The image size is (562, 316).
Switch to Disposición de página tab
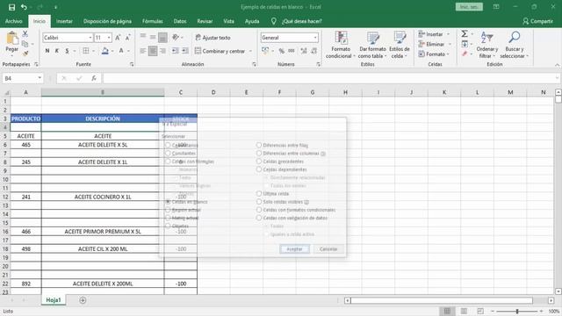(x=107, y=21)
